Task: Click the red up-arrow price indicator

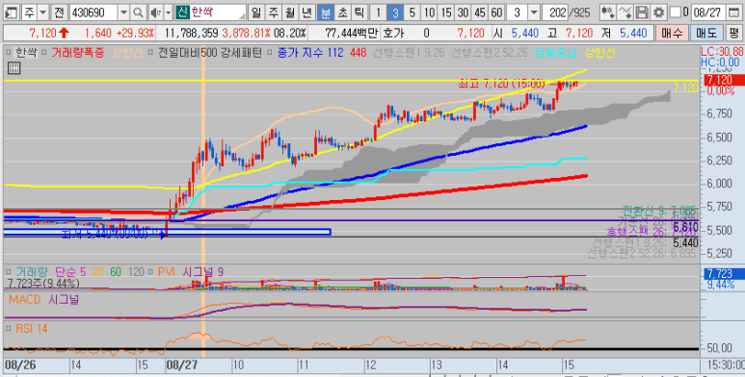Action: pos(65,34)
